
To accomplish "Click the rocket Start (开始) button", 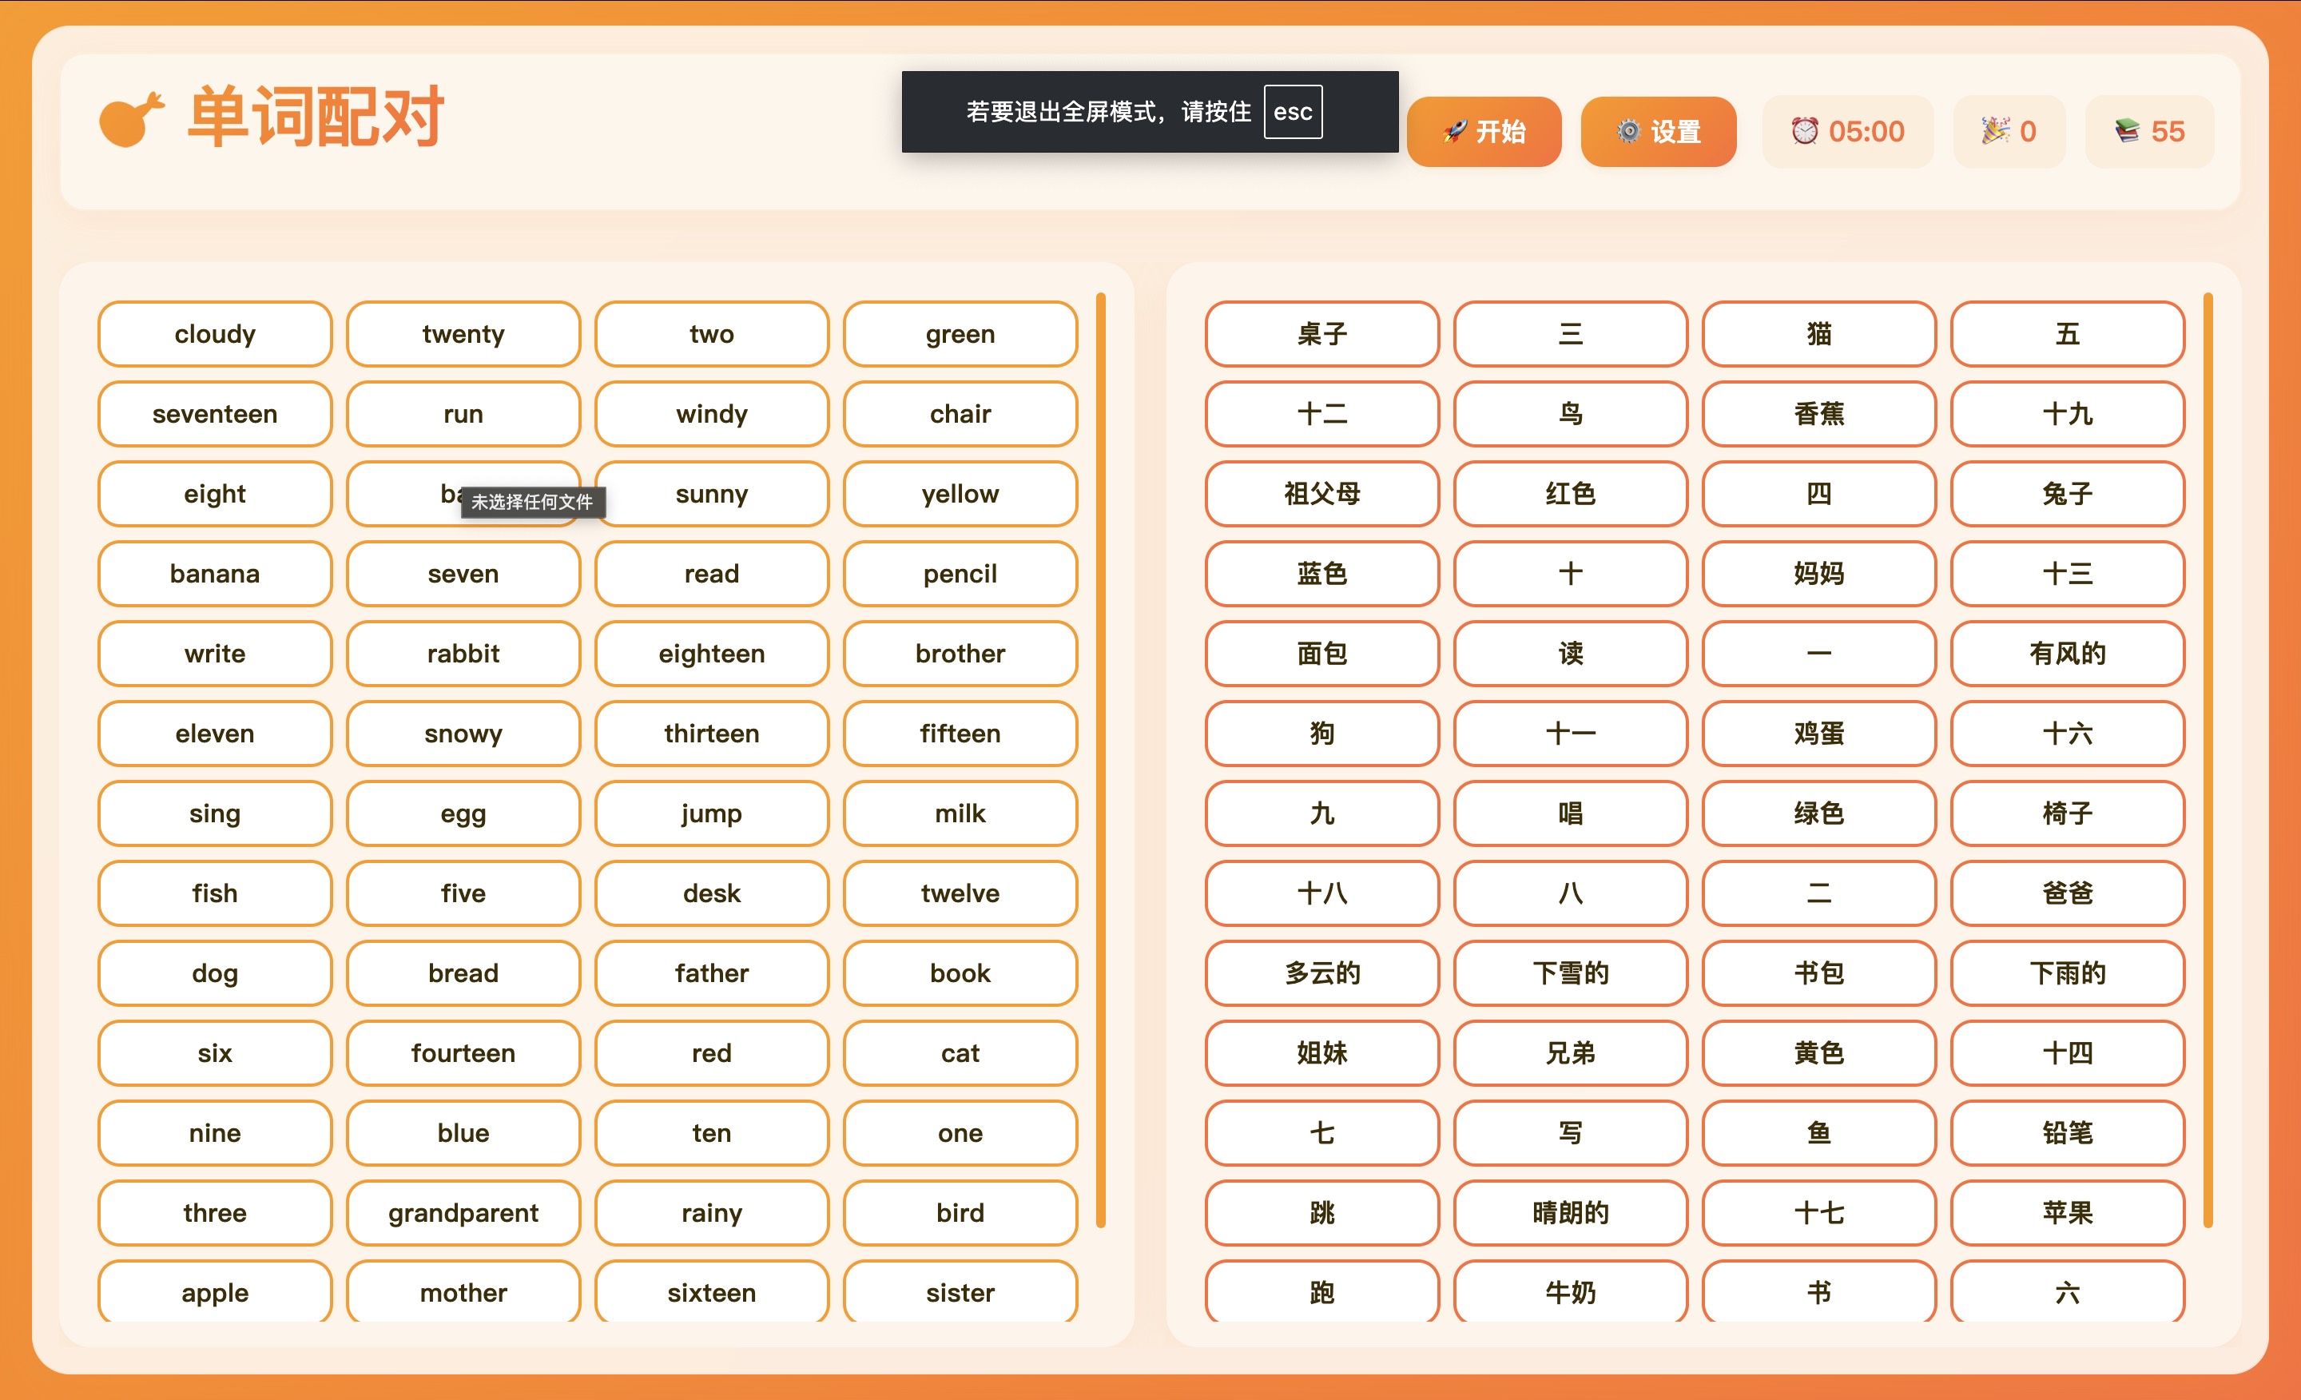I will coord(1483,132).
